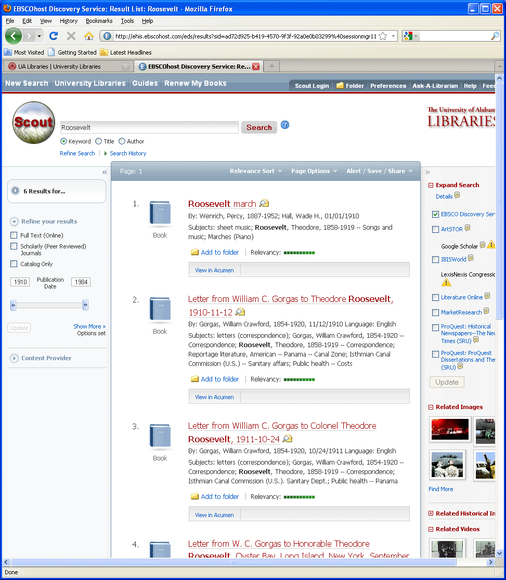The image size is (506, 580).
Task: Select the Title radio button
Action: [99, 141]
